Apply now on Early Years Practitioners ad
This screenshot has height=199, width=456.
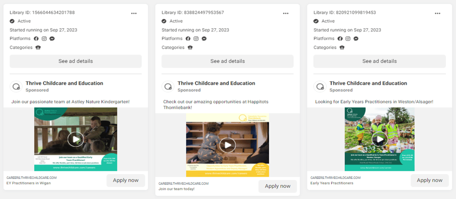[430, 180]
